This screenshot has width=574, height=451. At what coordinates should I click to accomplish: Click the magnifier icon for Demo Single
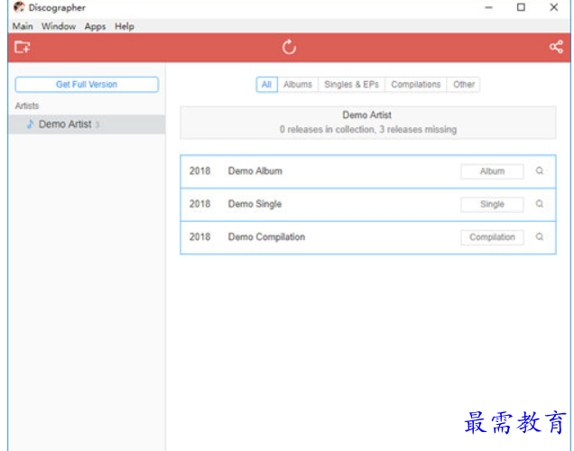tap(539, 204)
